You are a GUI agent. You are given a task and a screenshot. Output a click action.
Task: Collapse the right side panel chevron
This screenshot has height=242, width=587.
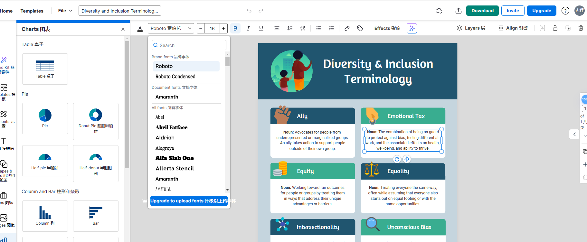coord(574,134)
